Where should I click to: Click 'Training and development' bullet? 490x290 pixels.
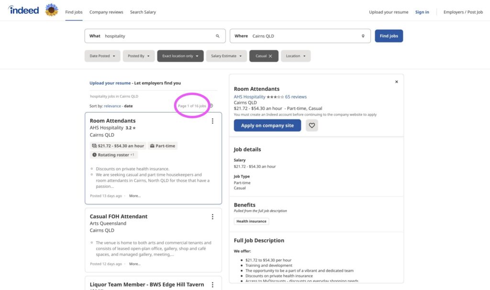269,266
